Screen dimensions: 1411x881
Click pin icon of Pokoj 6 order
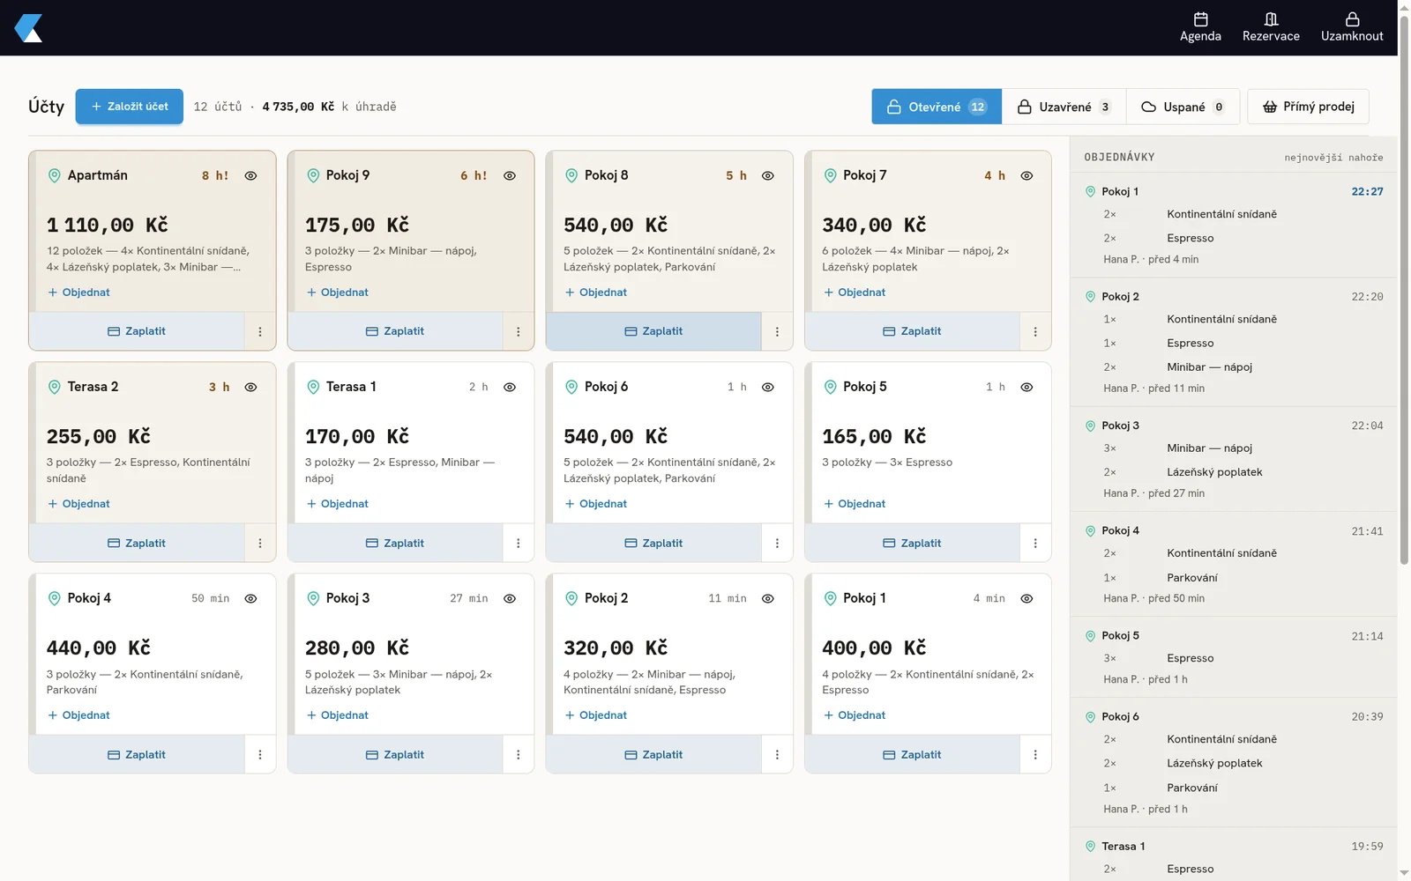coord(1090,716)
